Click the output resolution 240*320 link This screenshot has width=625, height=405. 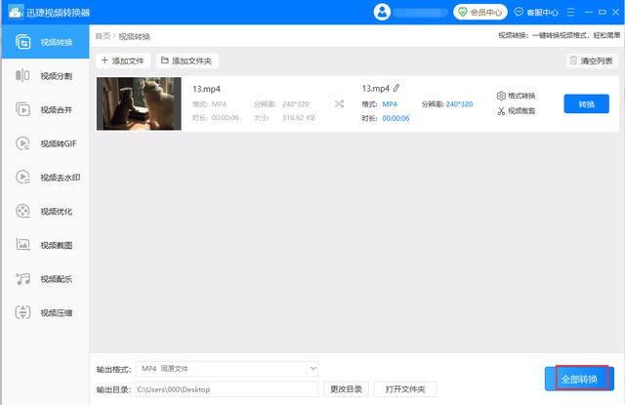(459, 104)
